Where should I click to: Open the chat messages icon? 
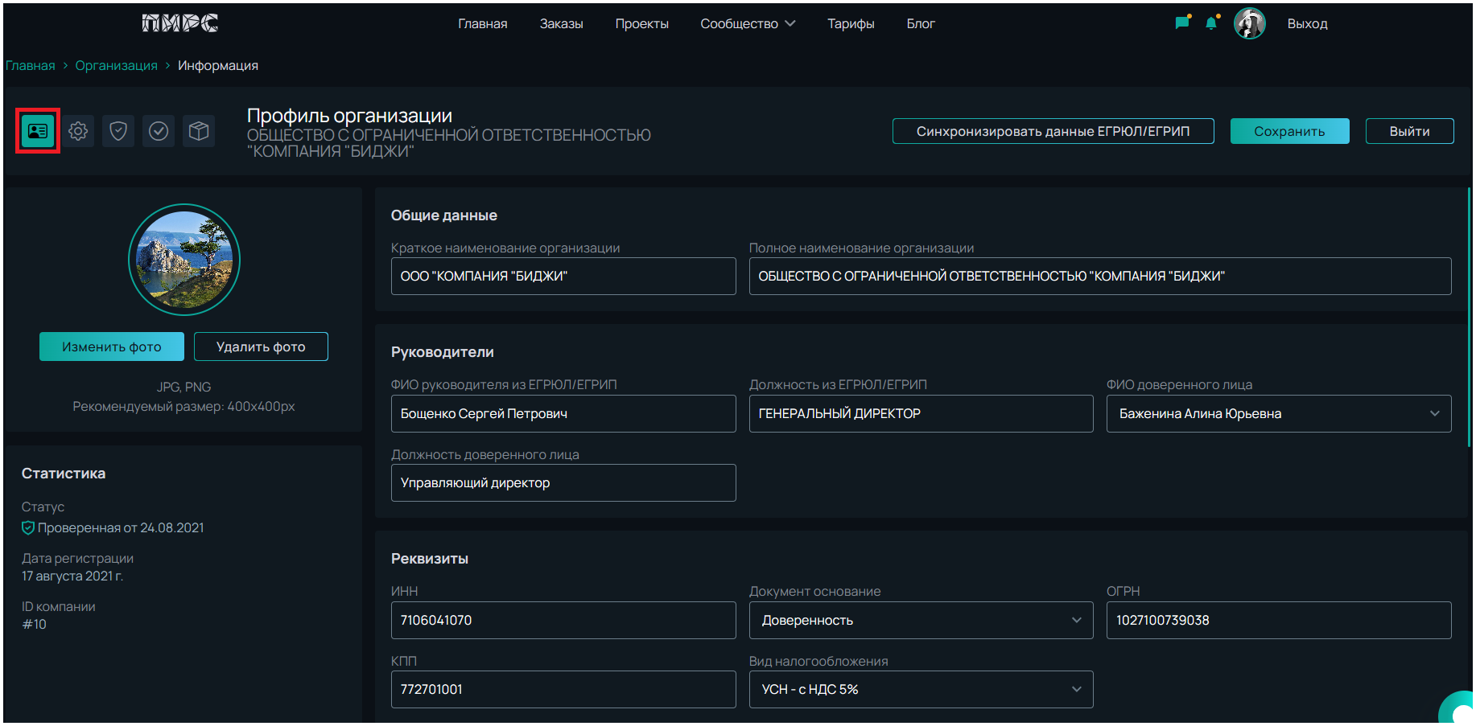[1181, 23]
